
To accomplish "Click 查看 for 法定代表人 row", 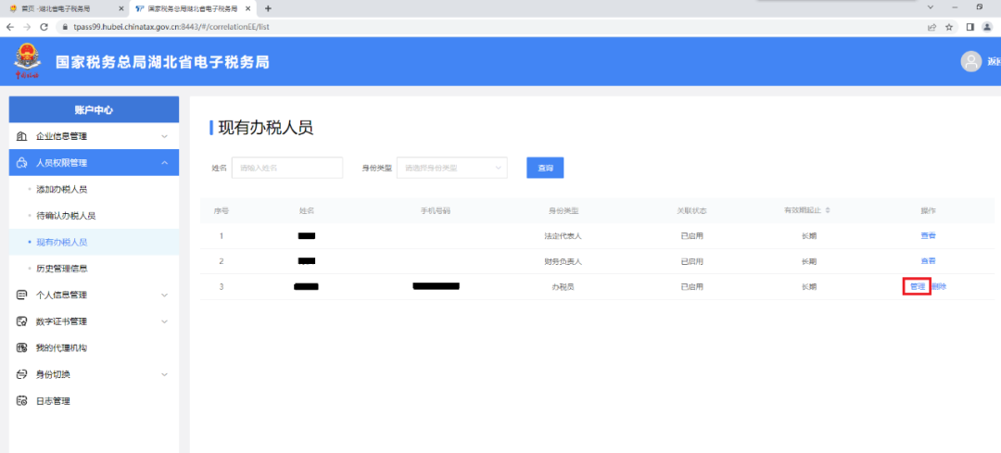I will pos(928,235).
